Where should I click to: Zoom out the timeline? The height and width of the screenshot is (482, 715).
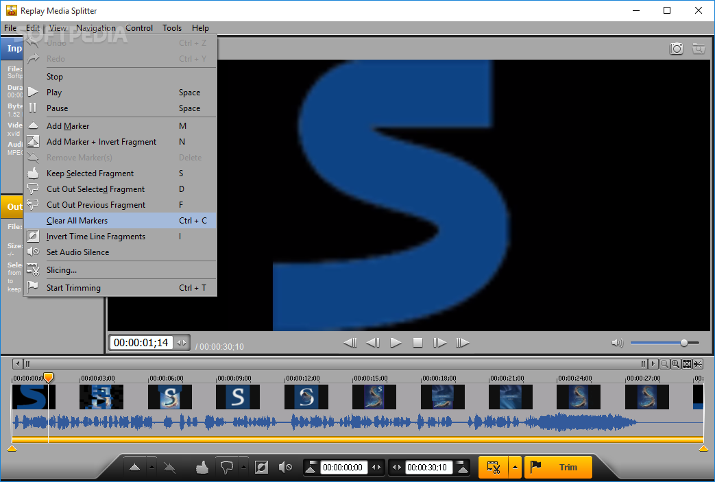click(x=664, y=364)
